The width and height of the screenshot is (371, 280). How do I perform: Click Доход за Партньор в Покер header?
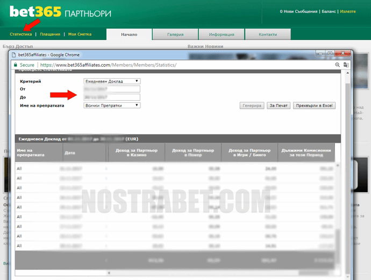[x=193, y=152]
